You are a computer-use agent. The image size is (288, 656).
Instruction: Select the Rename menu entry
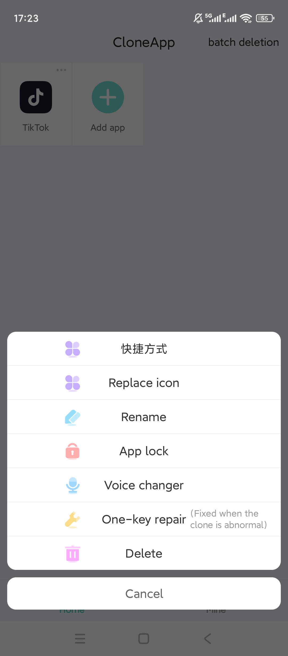coord(144,417)
